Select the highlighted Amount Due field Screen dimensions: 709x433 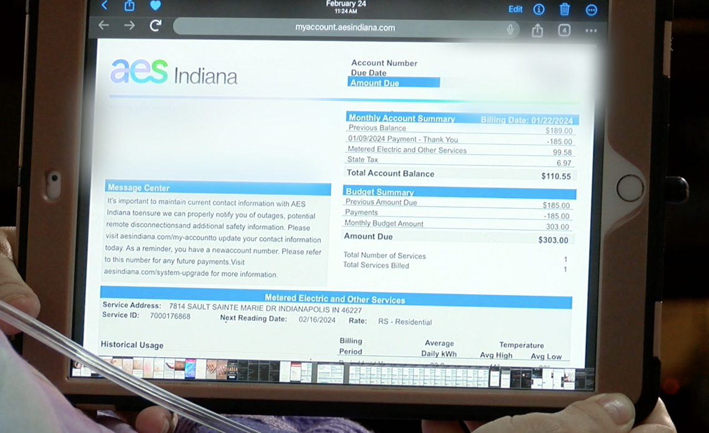(393, 82)
